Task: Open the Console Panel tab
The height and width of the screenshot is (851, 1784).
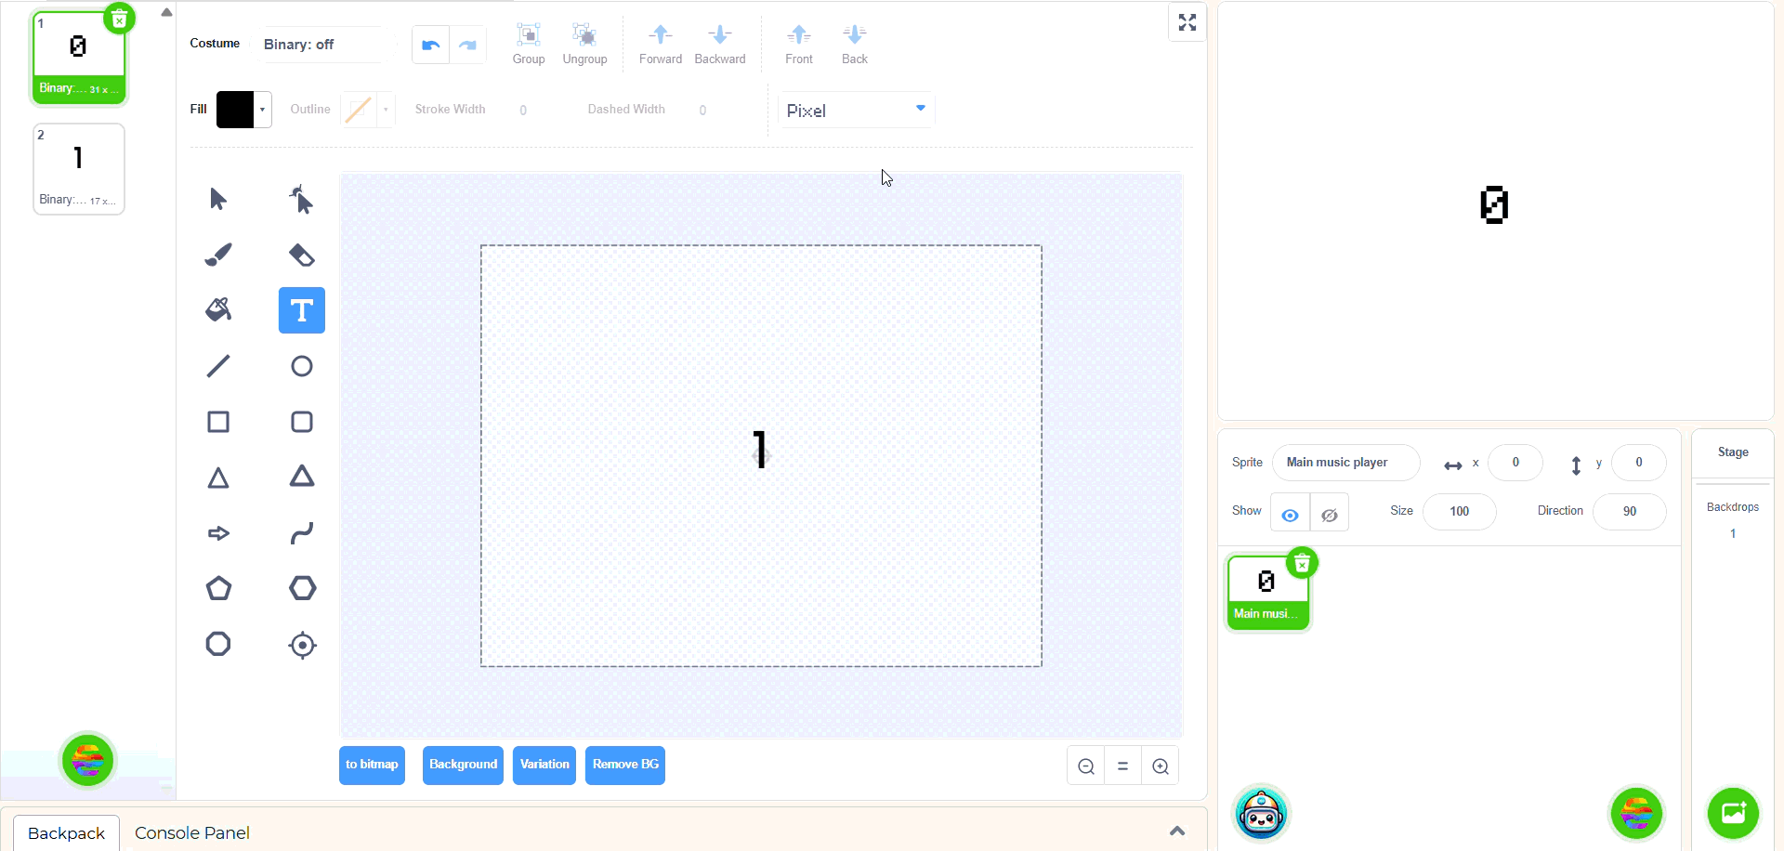Action: click(192, 833)
